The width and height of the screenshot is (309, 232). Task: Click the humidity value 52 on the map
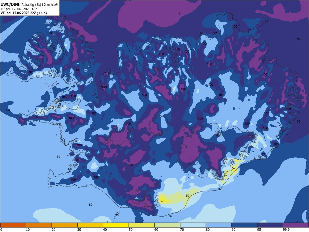(234, 168)
